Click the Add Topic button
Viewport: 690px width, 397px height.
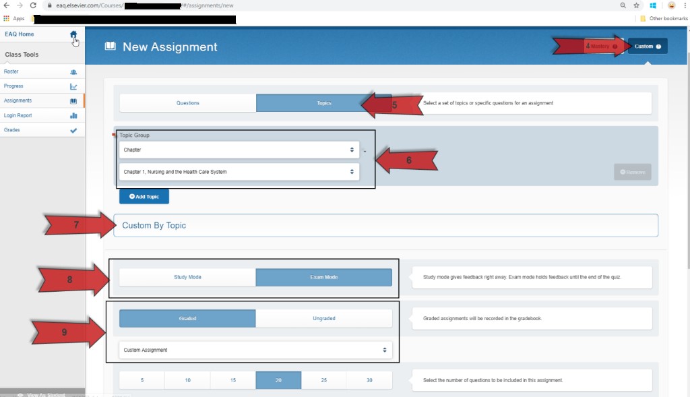(x=144, y=196)
